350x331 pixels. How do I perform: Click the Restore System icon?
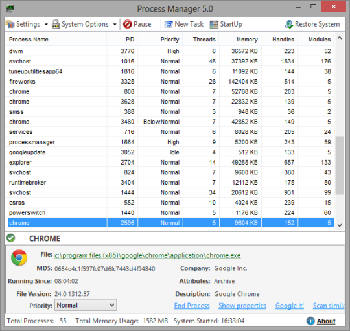click(289, 25)
